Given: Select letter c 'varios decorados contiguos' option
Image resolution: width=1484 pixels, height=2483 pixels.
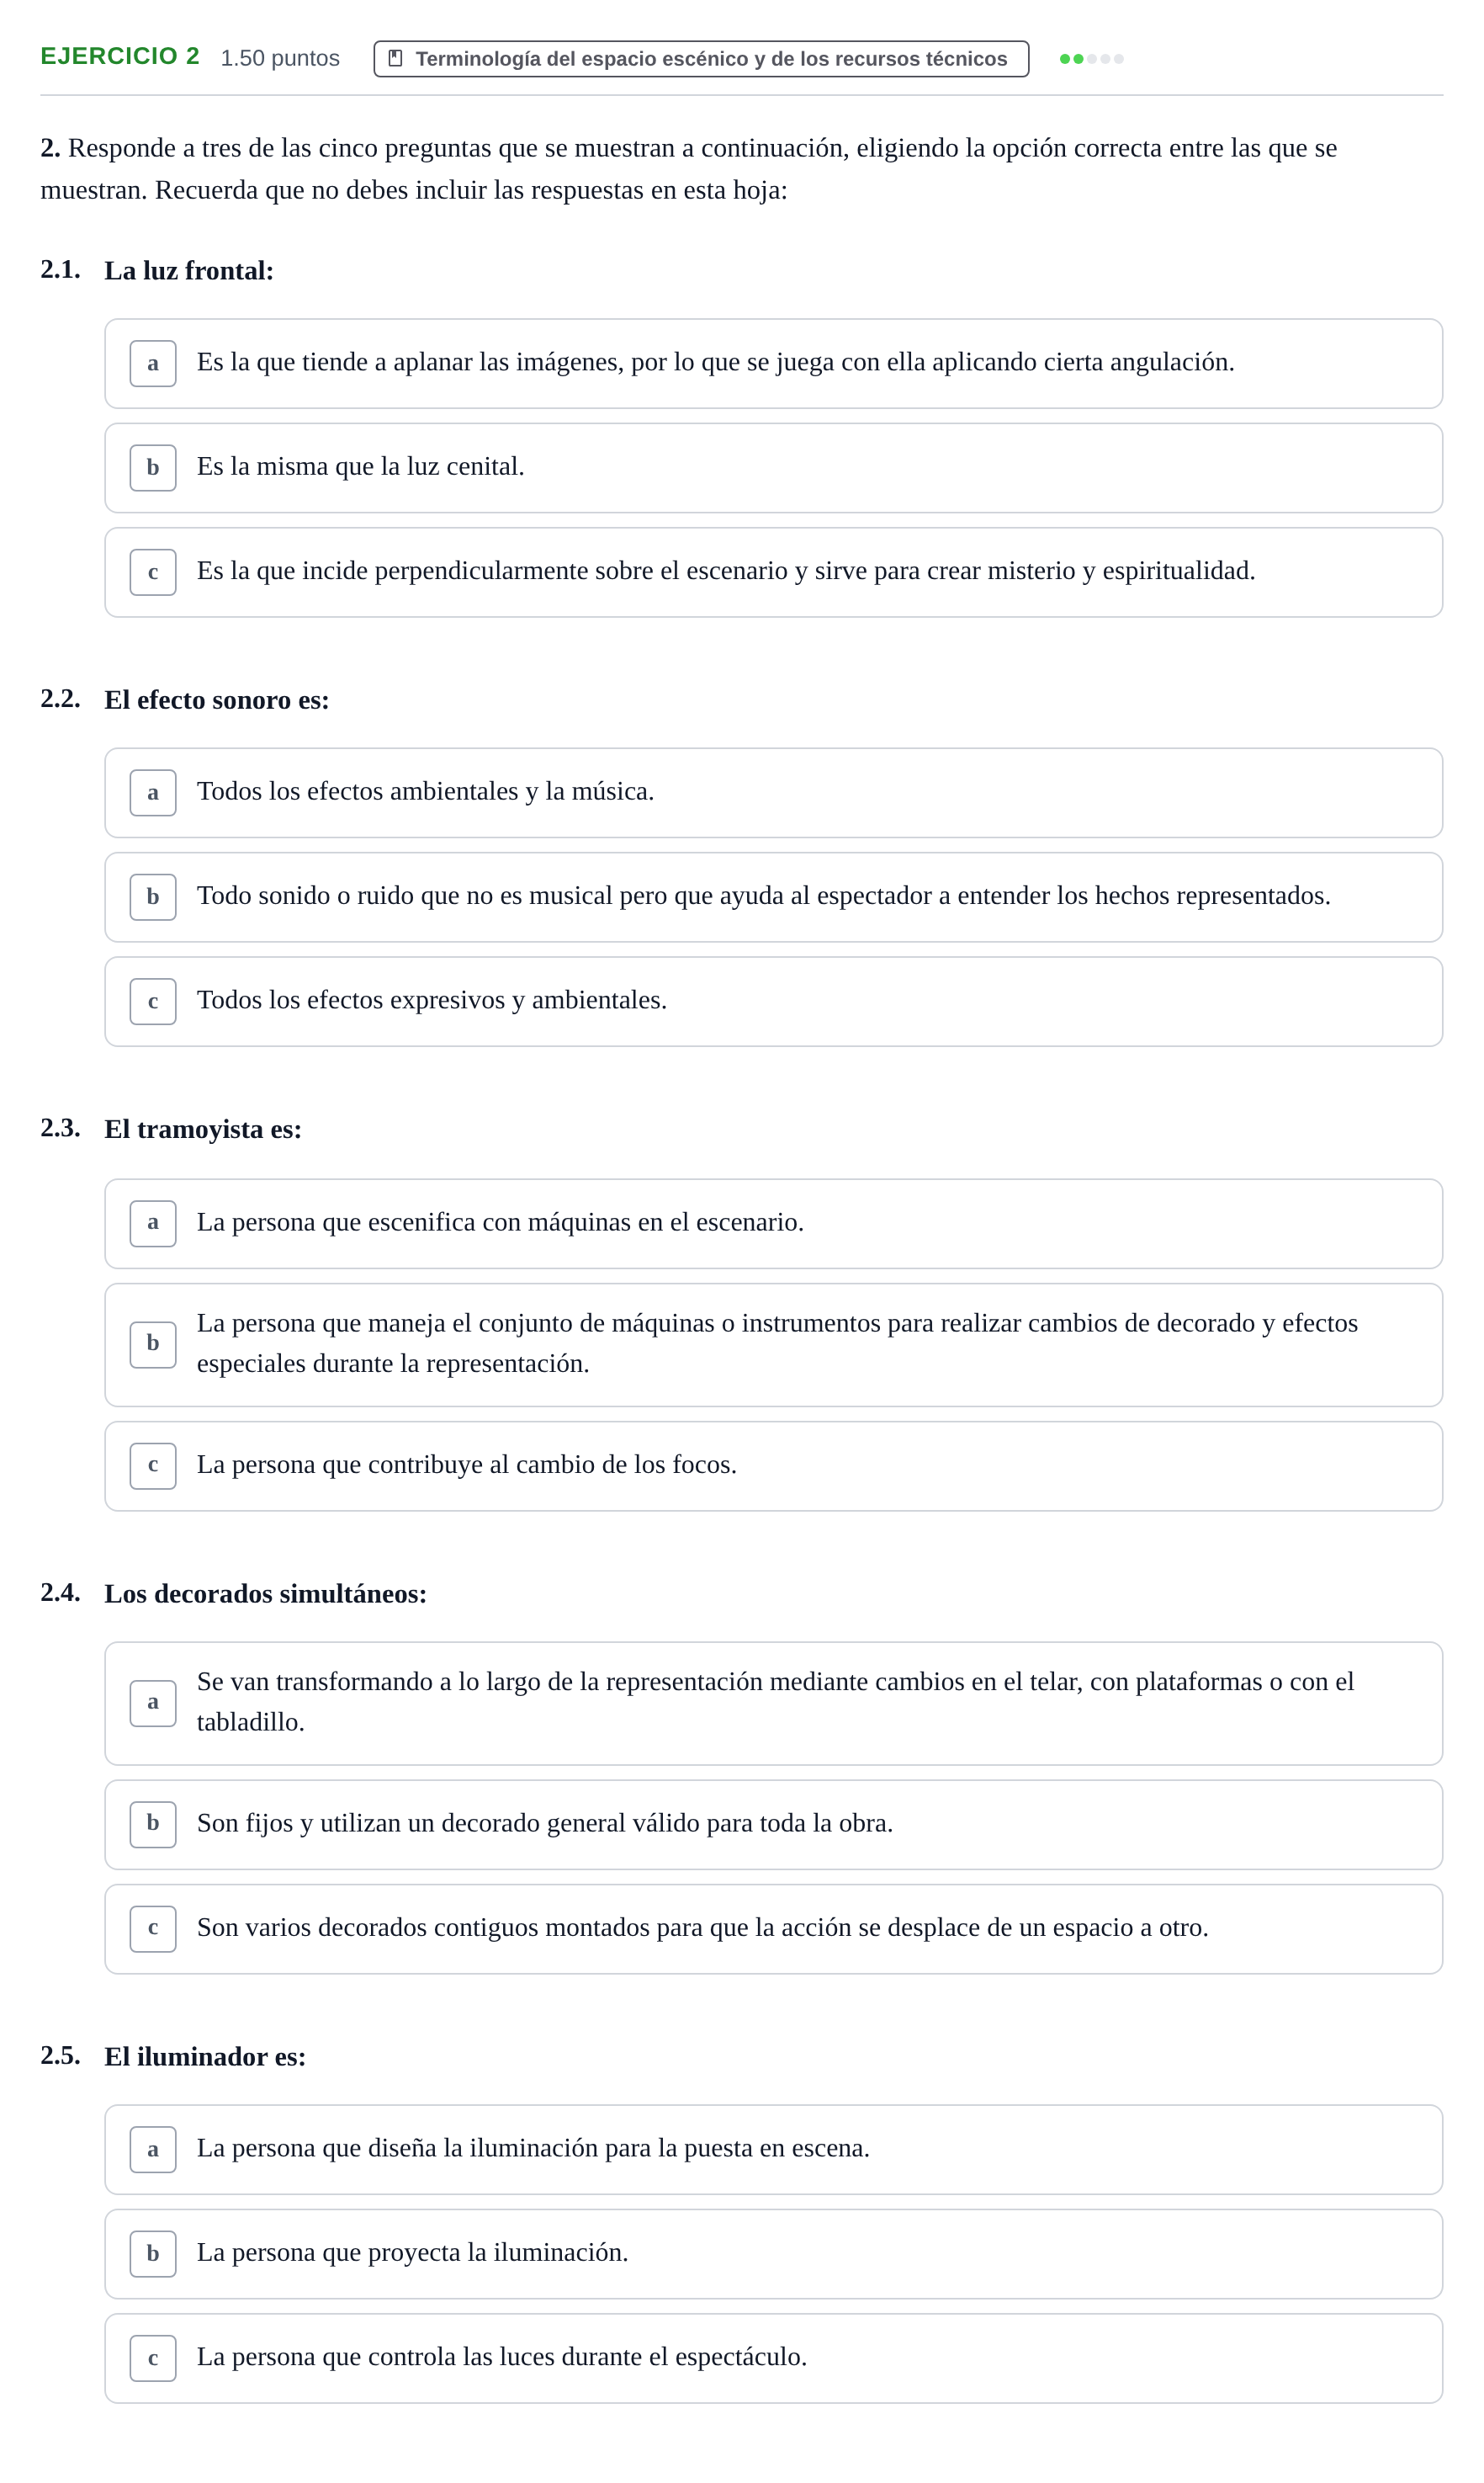Looking at the screenshot, I should coord(773,1929).
